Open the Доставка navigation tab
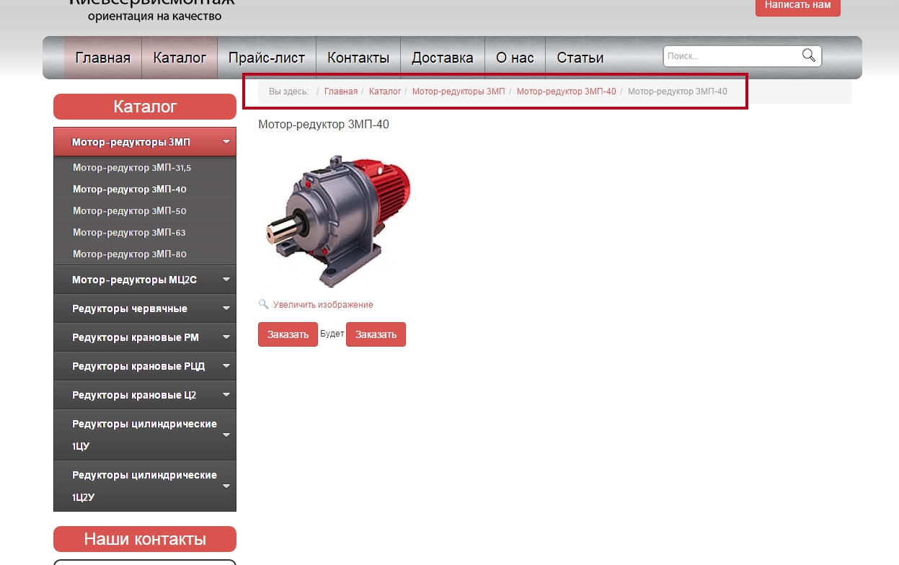This screenshot has height=565, width=899. [x=443, y=58]
